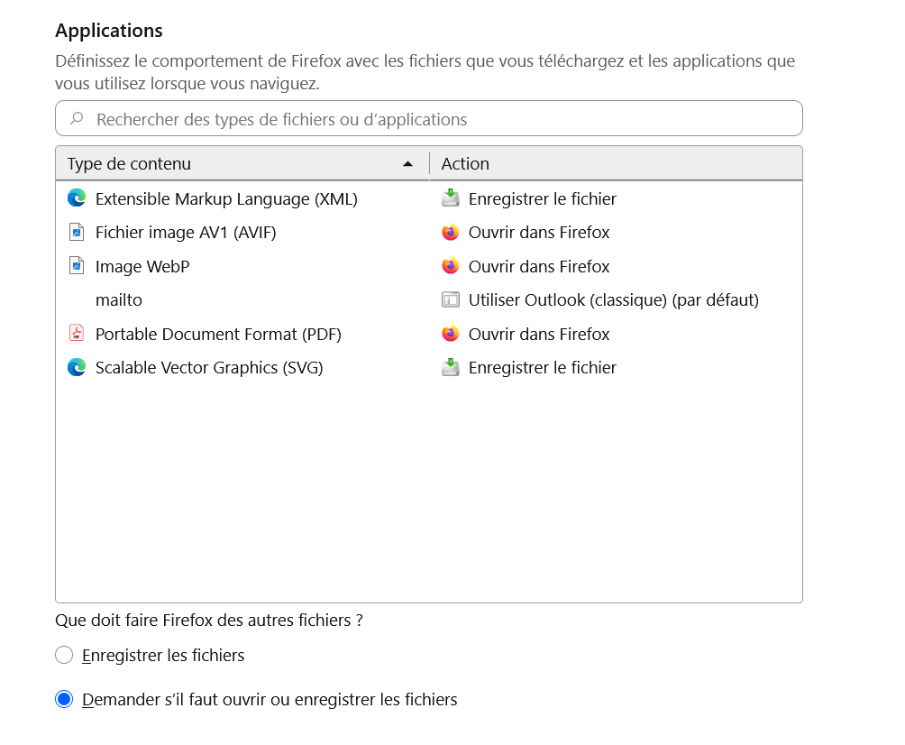Image resolution: width=905 pixels, height=745 pixels.
Task: Select the Fichier image AV1 (AVIF) row
Action: pos(429,232)
